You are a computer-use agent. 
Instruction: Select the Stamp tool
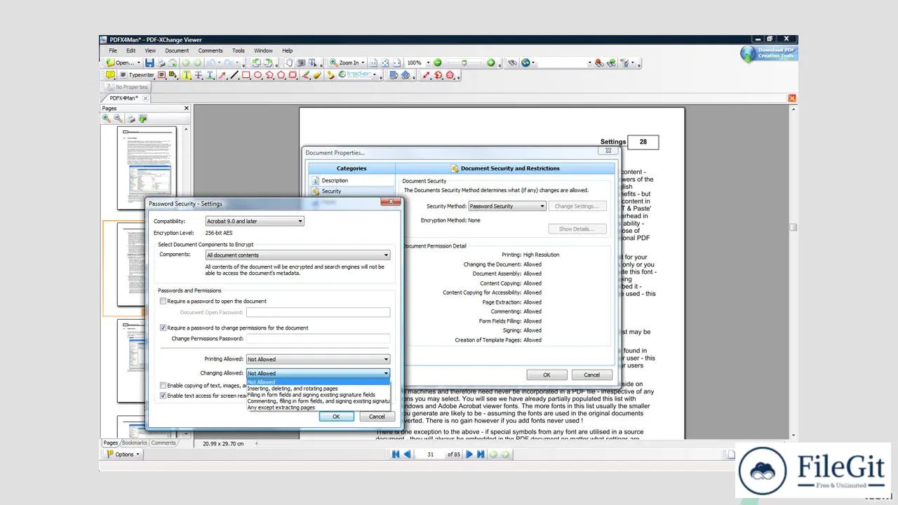click(x=330, y=75)
